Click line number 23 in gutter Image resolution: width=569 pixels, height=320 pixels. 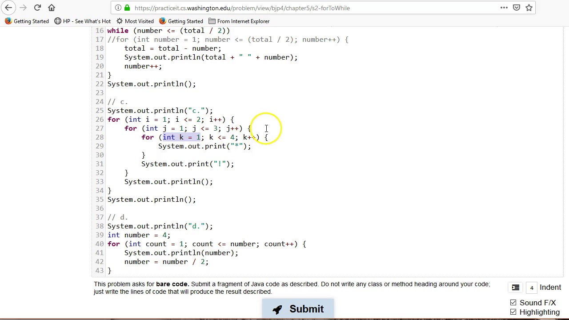[x=100, y=93]
